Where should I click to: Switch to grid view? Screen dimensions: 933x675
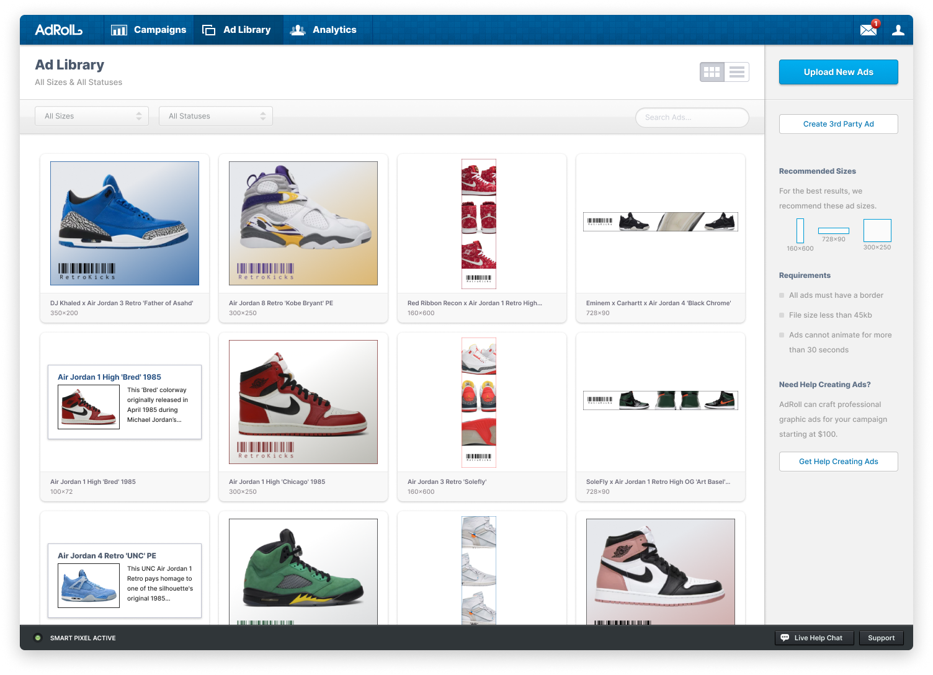712,72
